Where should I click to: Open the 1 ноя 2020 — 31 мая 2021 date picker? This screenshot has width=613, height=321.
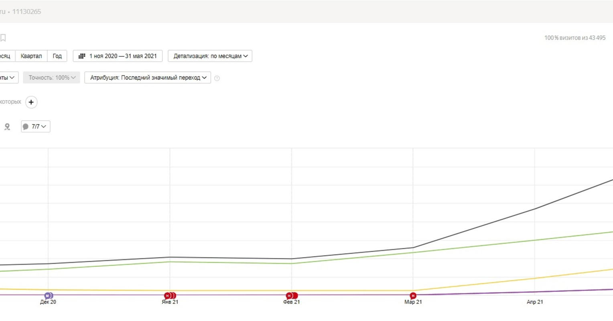point(122,56)
